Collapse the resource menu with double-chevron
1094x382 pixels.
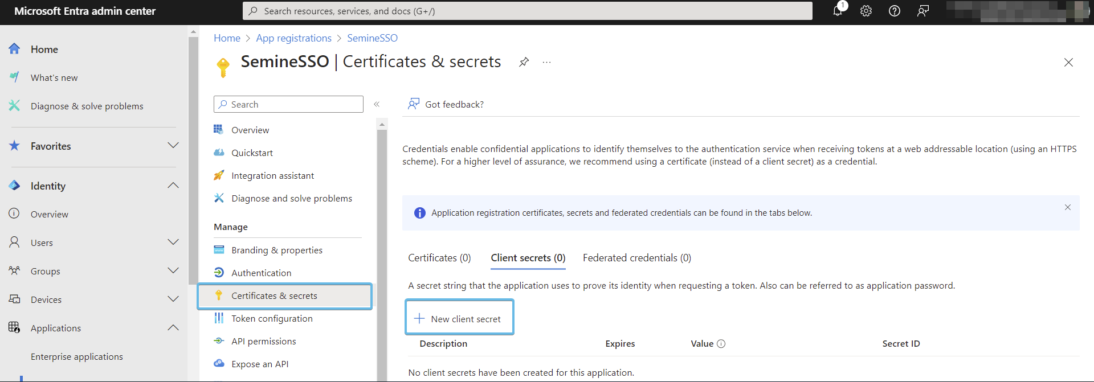377,104
